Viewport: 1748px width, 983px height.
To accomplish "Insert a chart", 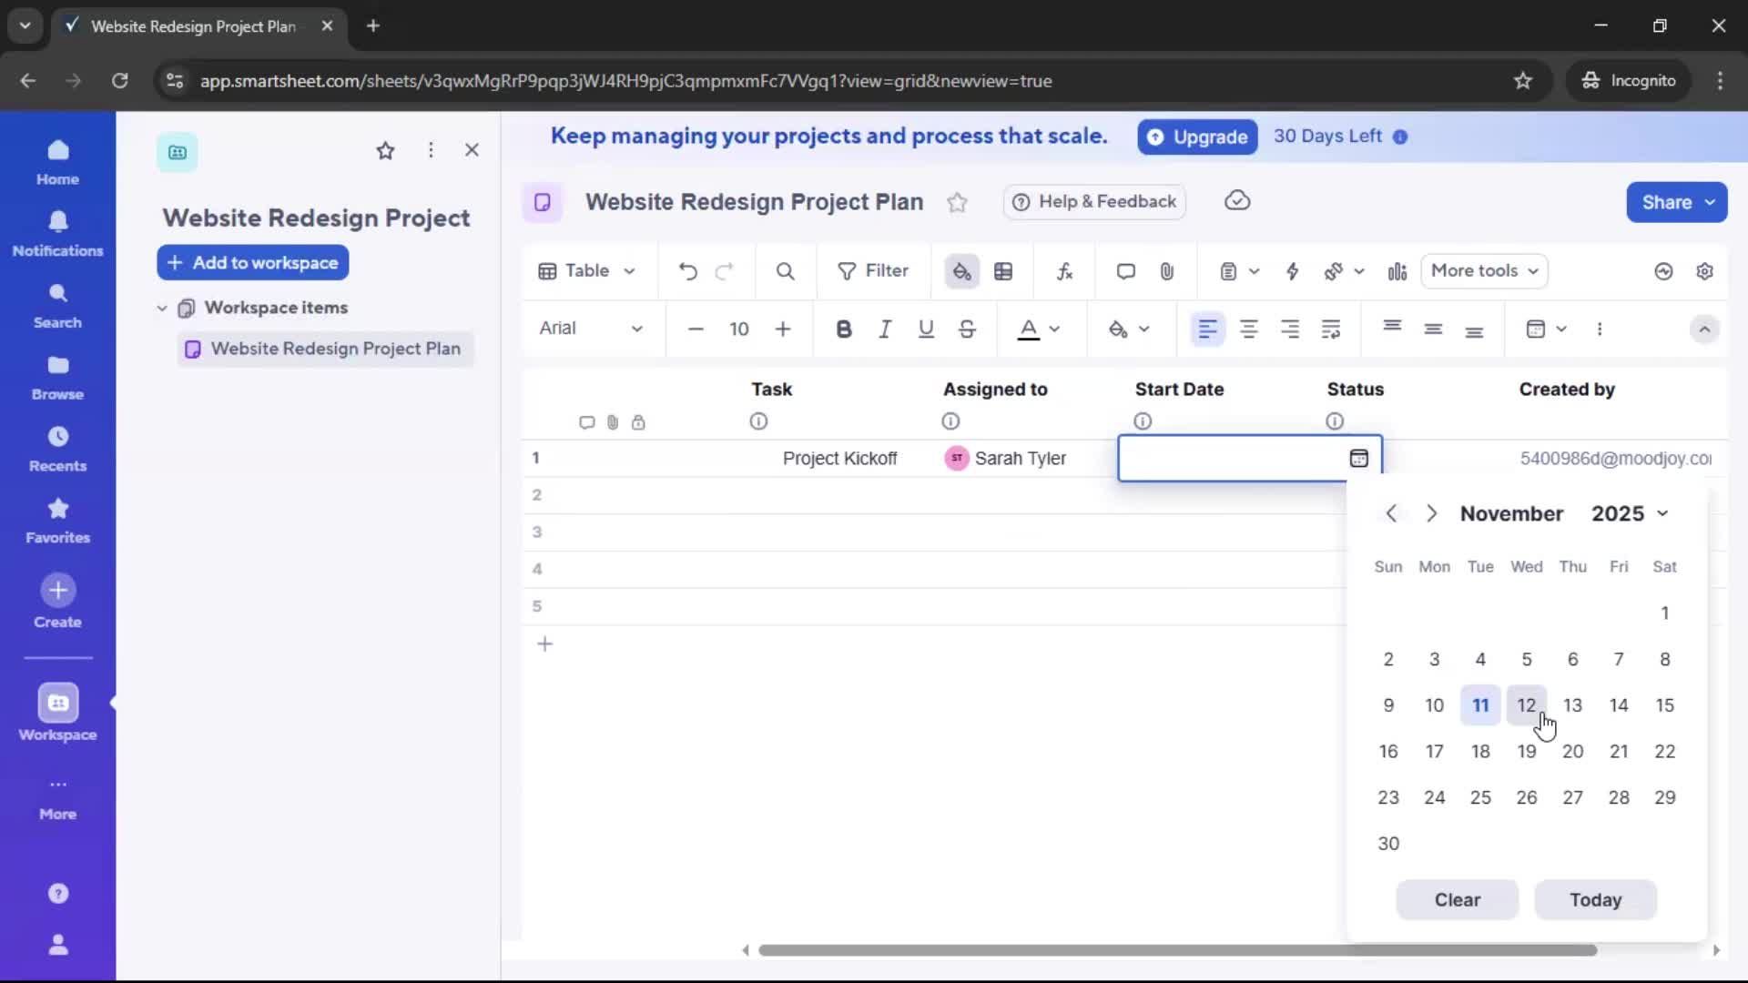I will pyautogui.click(x=1397, y=270).
